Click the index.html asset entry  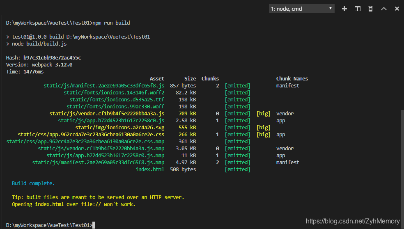150,169
